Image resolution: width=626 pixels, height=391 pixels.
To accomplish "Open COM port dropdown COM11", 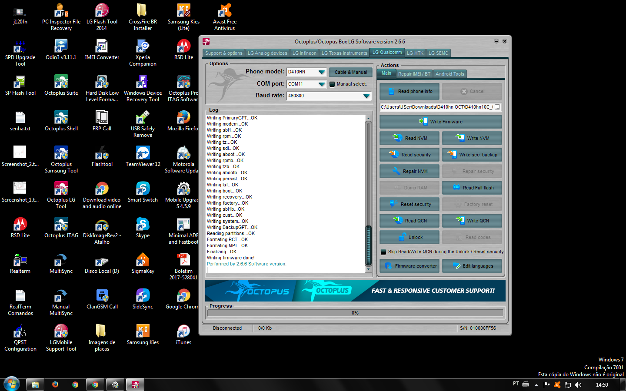I will pyautogui.click(x=321, y=84).
